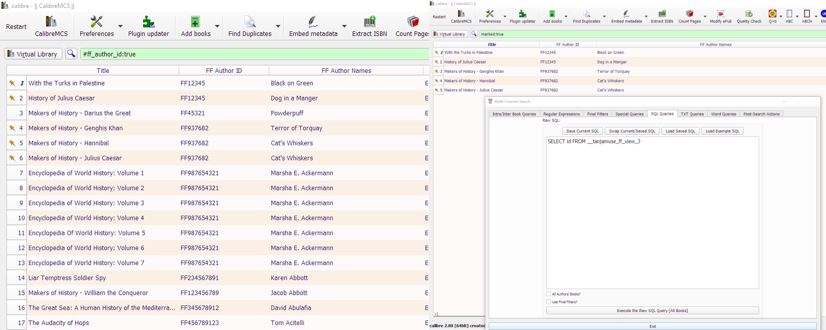This screenshot has width=826, height=330.
Task: Tick the Use Final Filters checkbox
Action: click(549, 302)
